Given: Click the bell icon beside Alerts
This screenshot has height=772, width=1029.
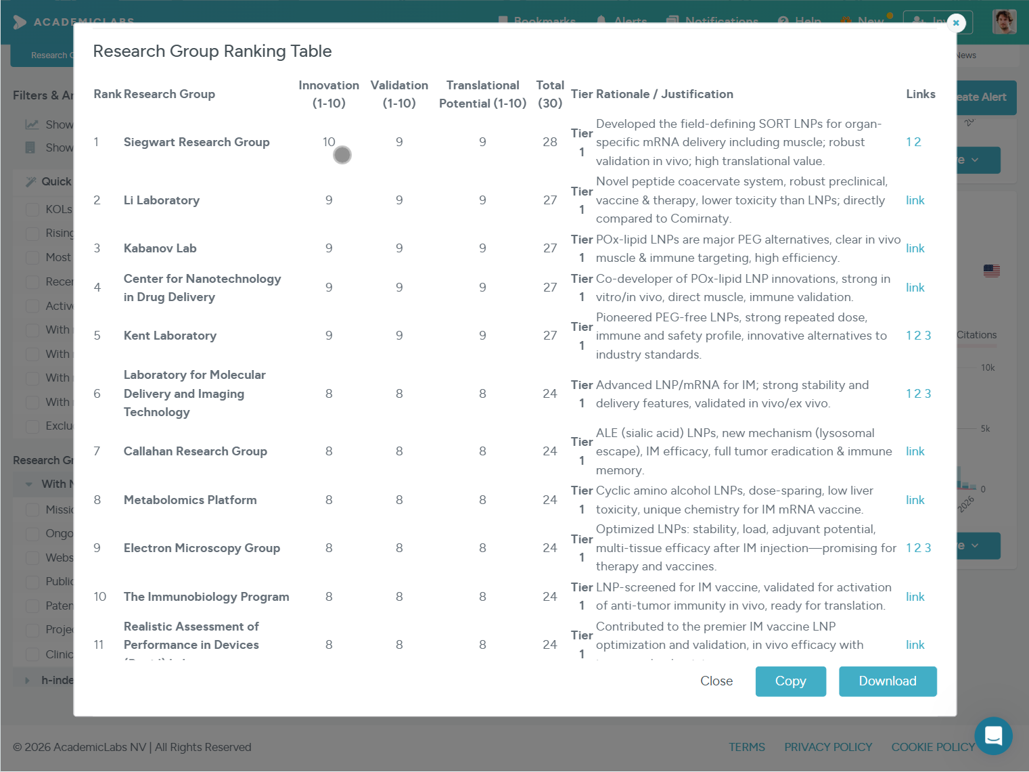Looking at the screenshot, I should tap(601, 21).
